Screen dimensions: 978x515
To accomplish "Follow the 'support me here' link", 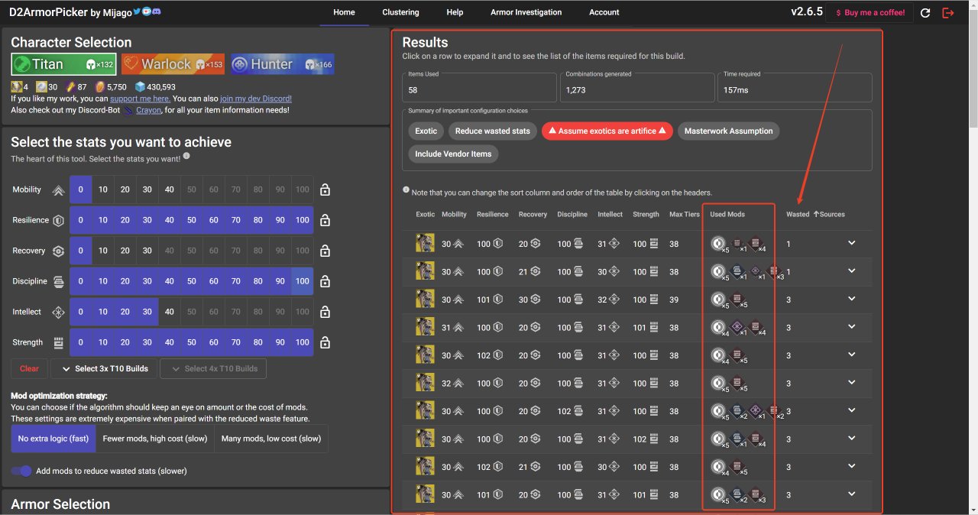I will coord(140,99).
